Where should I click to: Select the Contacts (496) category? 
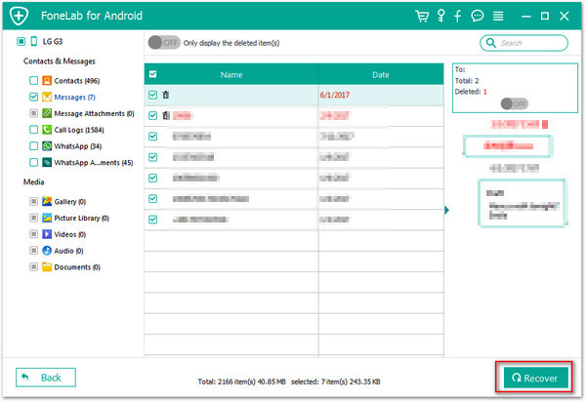(77, 81)
